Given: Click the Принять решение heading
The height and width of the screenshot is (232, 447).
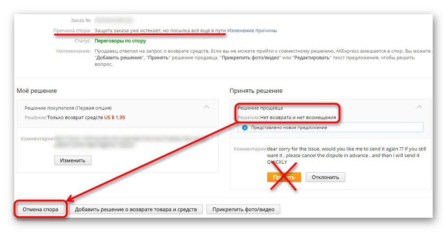Looking at the screenshot, I should coord(256,91).
